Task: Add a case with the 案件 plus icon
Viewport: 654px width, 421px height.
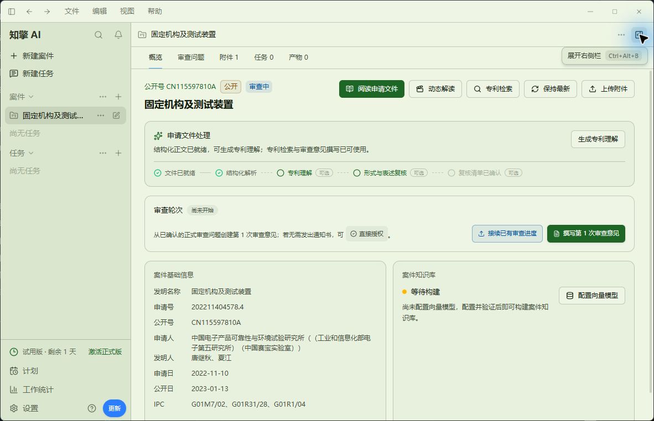Action: [118, 97]
